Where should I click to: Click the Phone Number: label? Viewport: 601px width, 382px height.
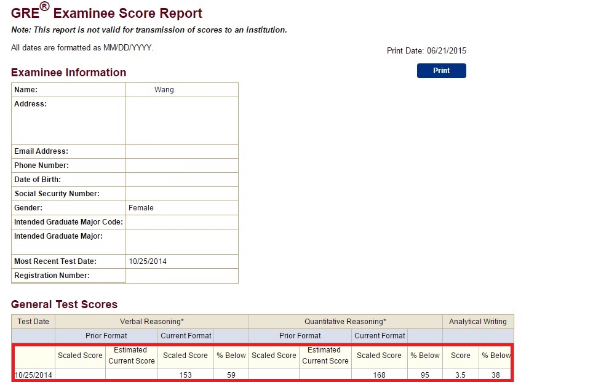point(41,165)
